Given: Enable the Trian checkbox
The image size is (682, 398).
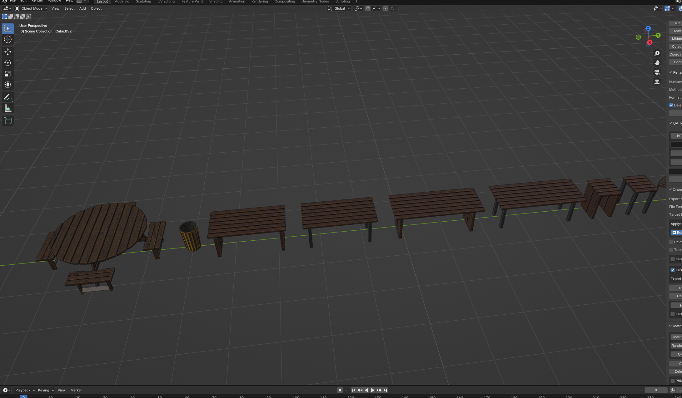Looking at the screenshot, I should 671,250.
